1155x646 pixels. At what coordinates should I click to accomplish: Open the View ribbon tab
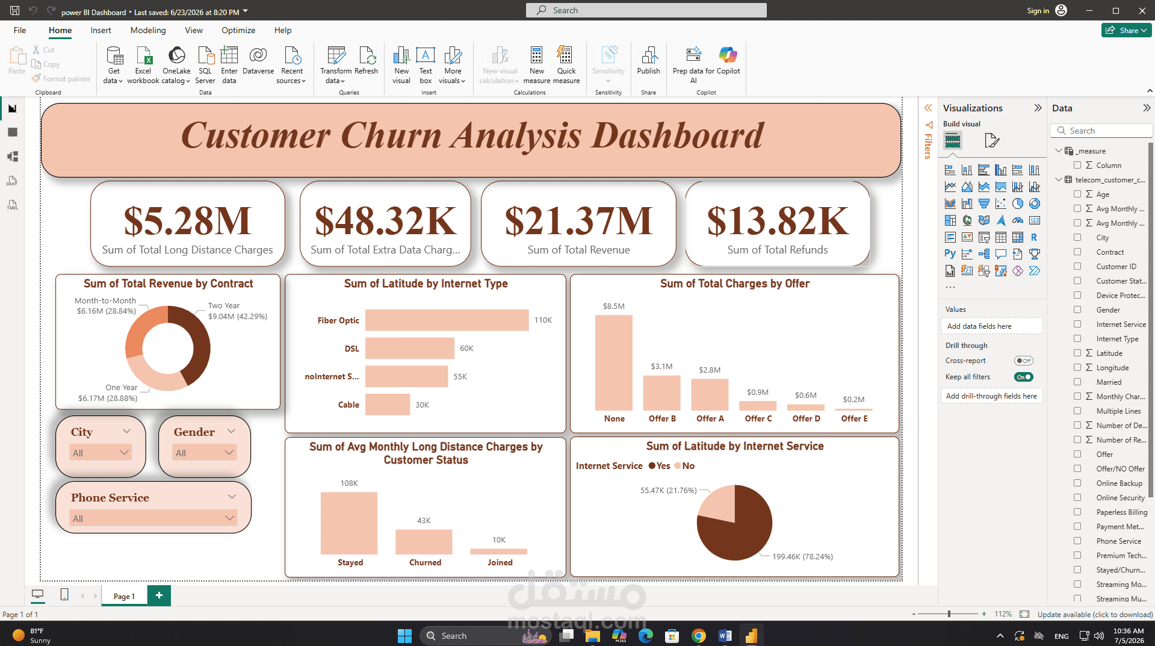(194, 30)
